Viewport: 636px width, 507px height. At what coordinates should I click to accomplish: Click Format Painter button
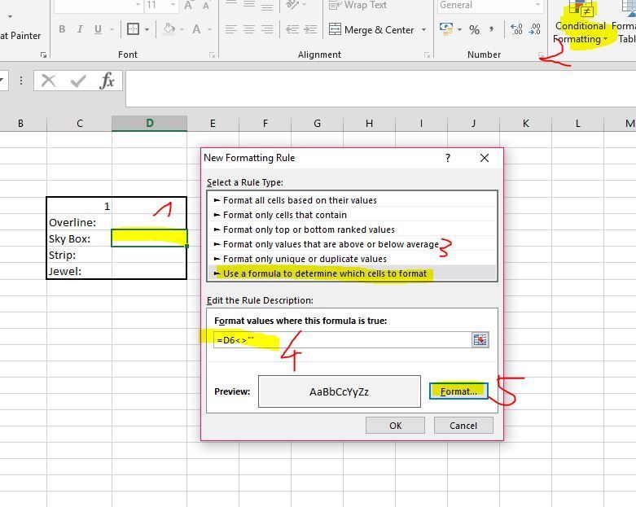point(20,36)
